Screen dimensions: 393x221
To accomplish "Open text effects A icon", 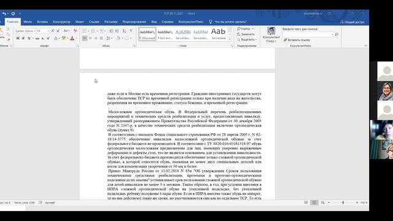I will tap(56, 38).
